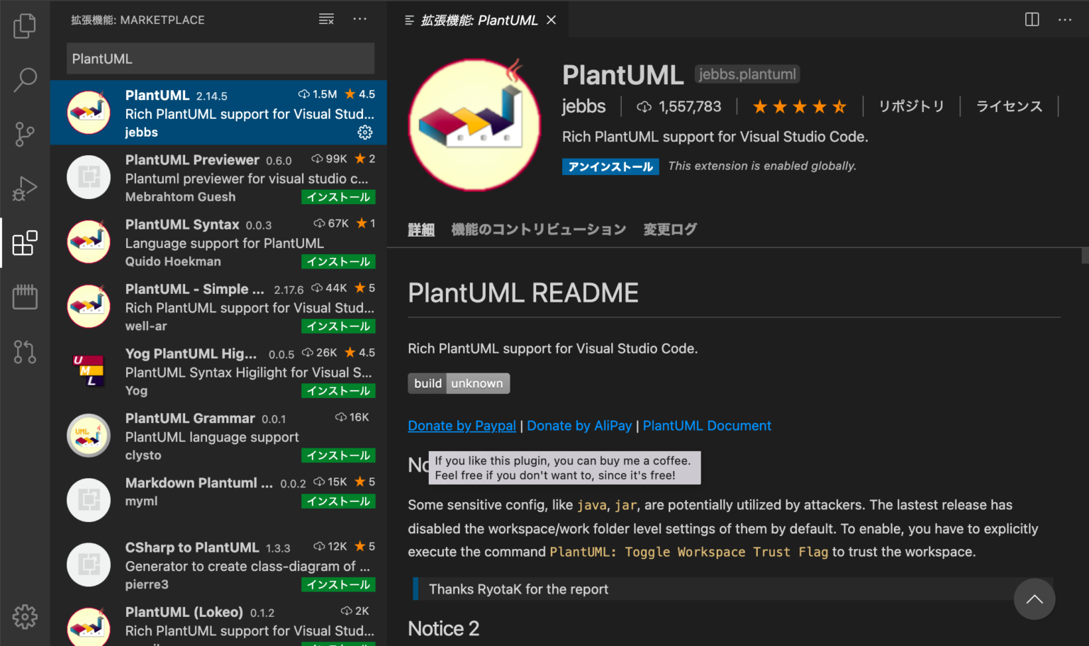Open the PlantUML Document link
The width and height of the screenshot is (1089, 646).
(706, 426)
